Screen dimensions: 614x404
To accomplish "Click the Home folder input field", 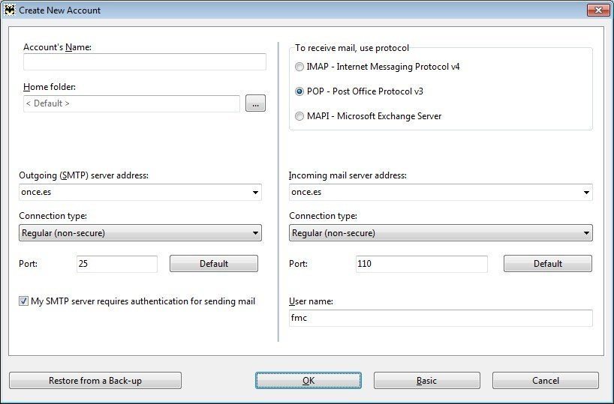I will [x=131, y=103].
